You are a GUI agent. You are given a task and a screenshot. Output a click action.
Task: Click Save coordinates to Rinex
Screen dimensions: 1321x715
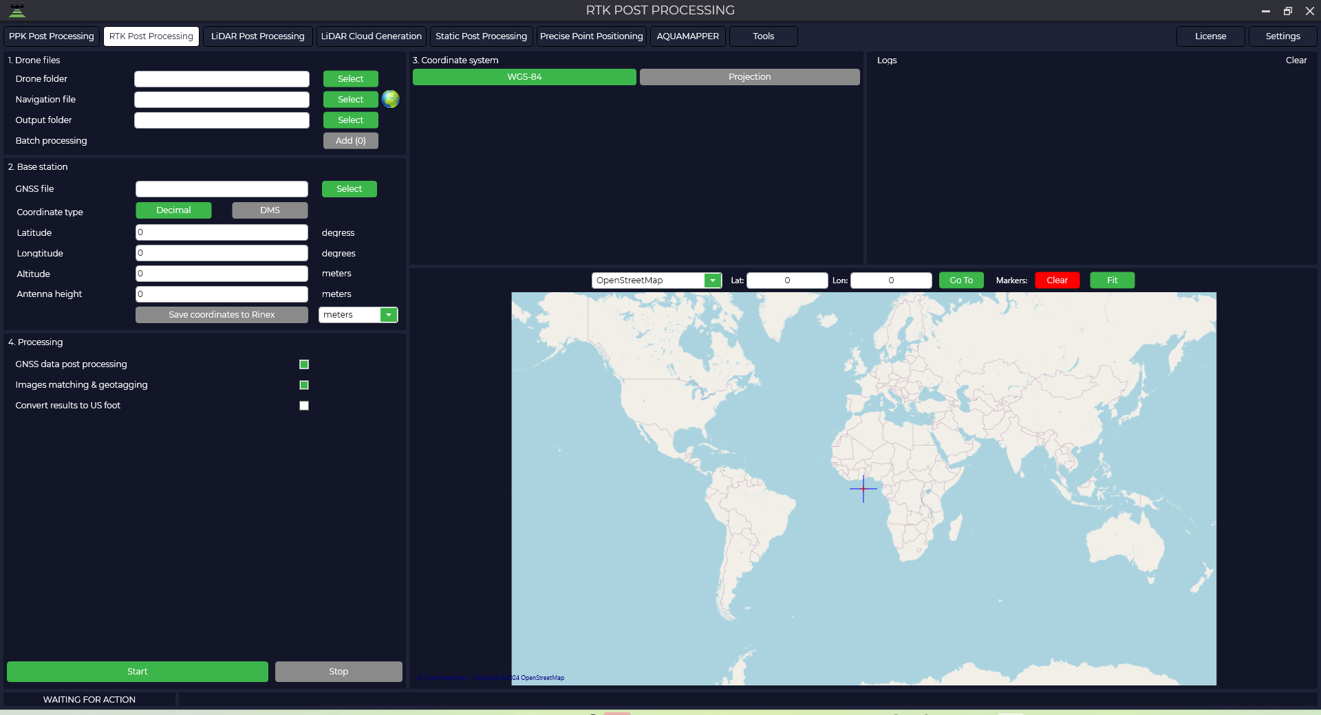pos(222,315)
